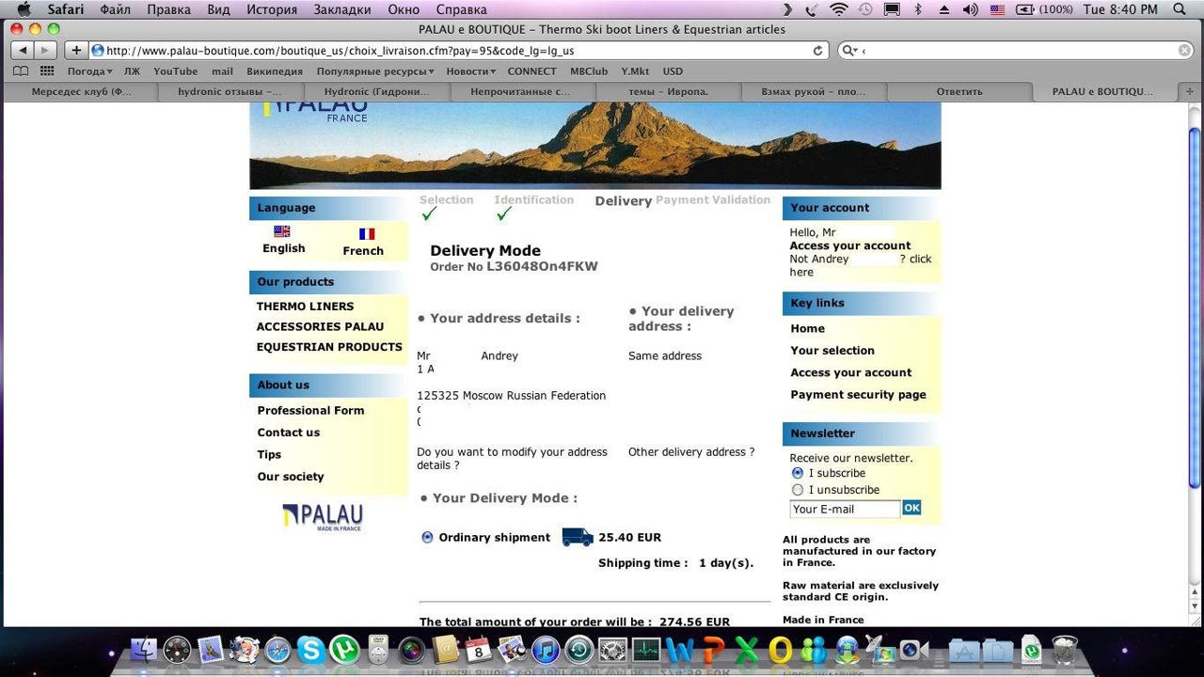The image size is (1204, 677).
Task: Expand the Популярные ресурсы bookmarks dropdown
Action: point(374,71)
